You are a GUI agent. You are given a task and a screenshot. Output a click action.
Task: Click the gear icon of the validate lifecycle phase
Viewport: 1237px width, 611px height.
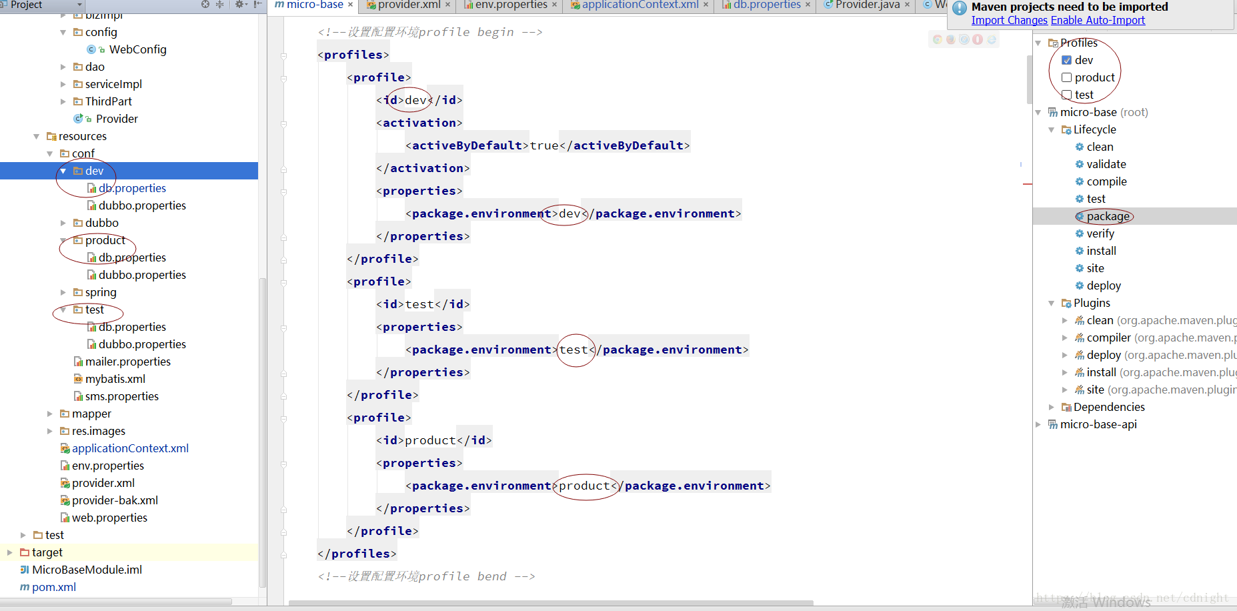tap(1080, 164)
